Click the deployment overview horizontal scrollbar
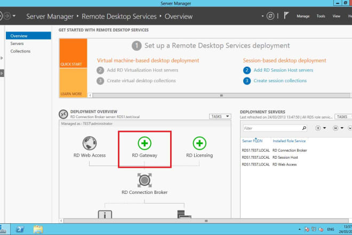352x235 pixels. click(206, 221)
